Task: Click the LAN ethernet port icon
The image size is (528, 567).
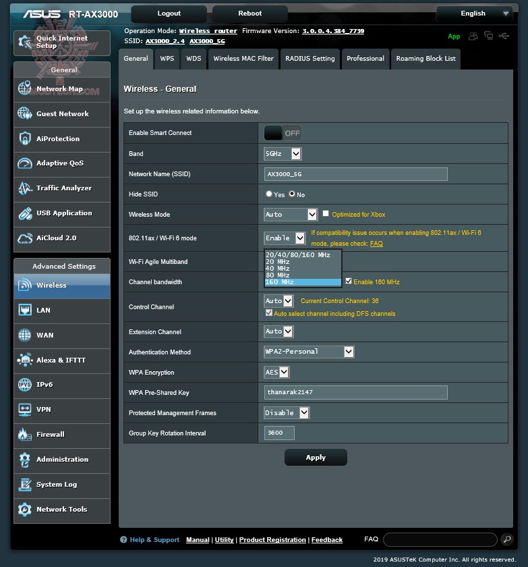Action: pos(25,310)
